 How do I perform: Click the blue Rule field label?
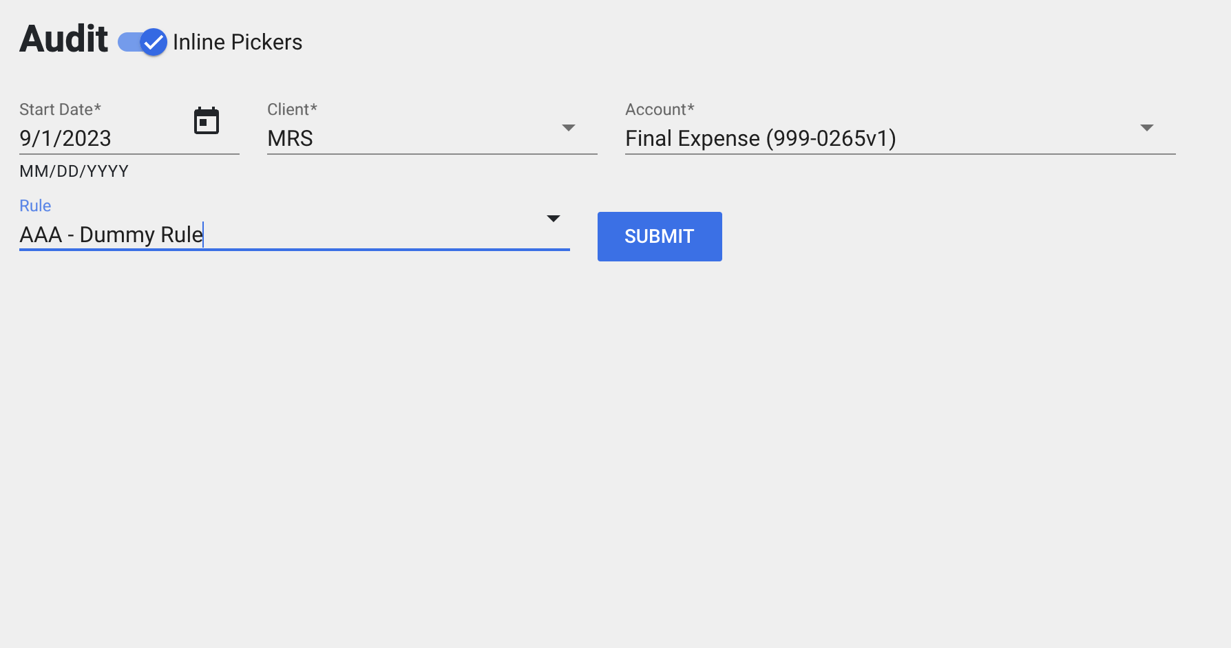tap(35, 206)
